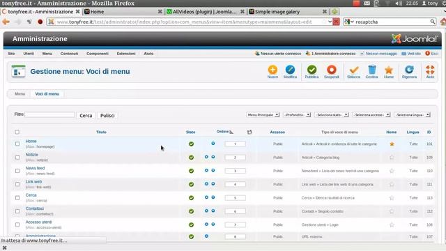
Task: Click the Home star toolbar icon
Action: [389, 70]
